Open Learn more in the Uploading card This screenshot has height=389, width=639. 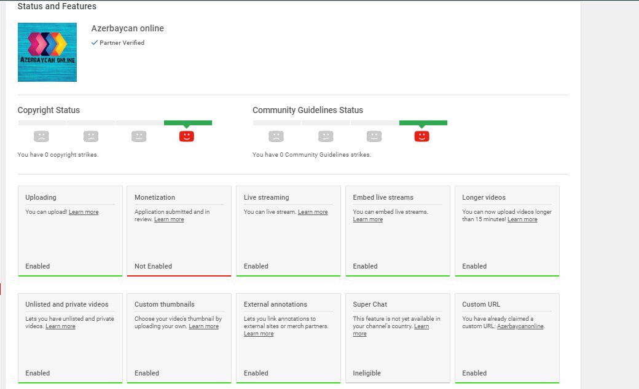click(x=84, y=212)
